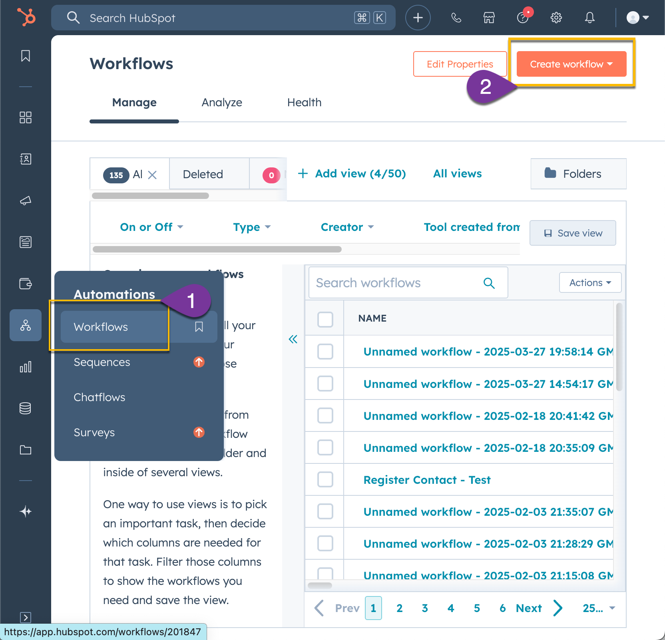Open the Create workflow dropdown
This screenshot has width=665, height=640.
571,64
